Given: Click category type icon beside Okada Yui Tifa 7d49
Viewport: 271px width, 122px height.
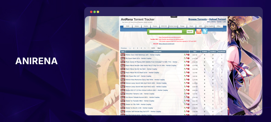Looking at the screenshot, I should coord(123,104).
